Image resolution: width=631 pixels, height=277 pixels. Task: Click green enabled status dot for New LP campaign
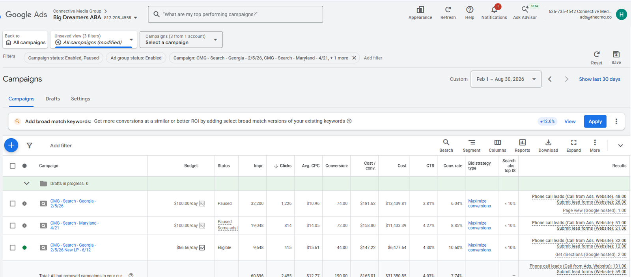[24, 248]
